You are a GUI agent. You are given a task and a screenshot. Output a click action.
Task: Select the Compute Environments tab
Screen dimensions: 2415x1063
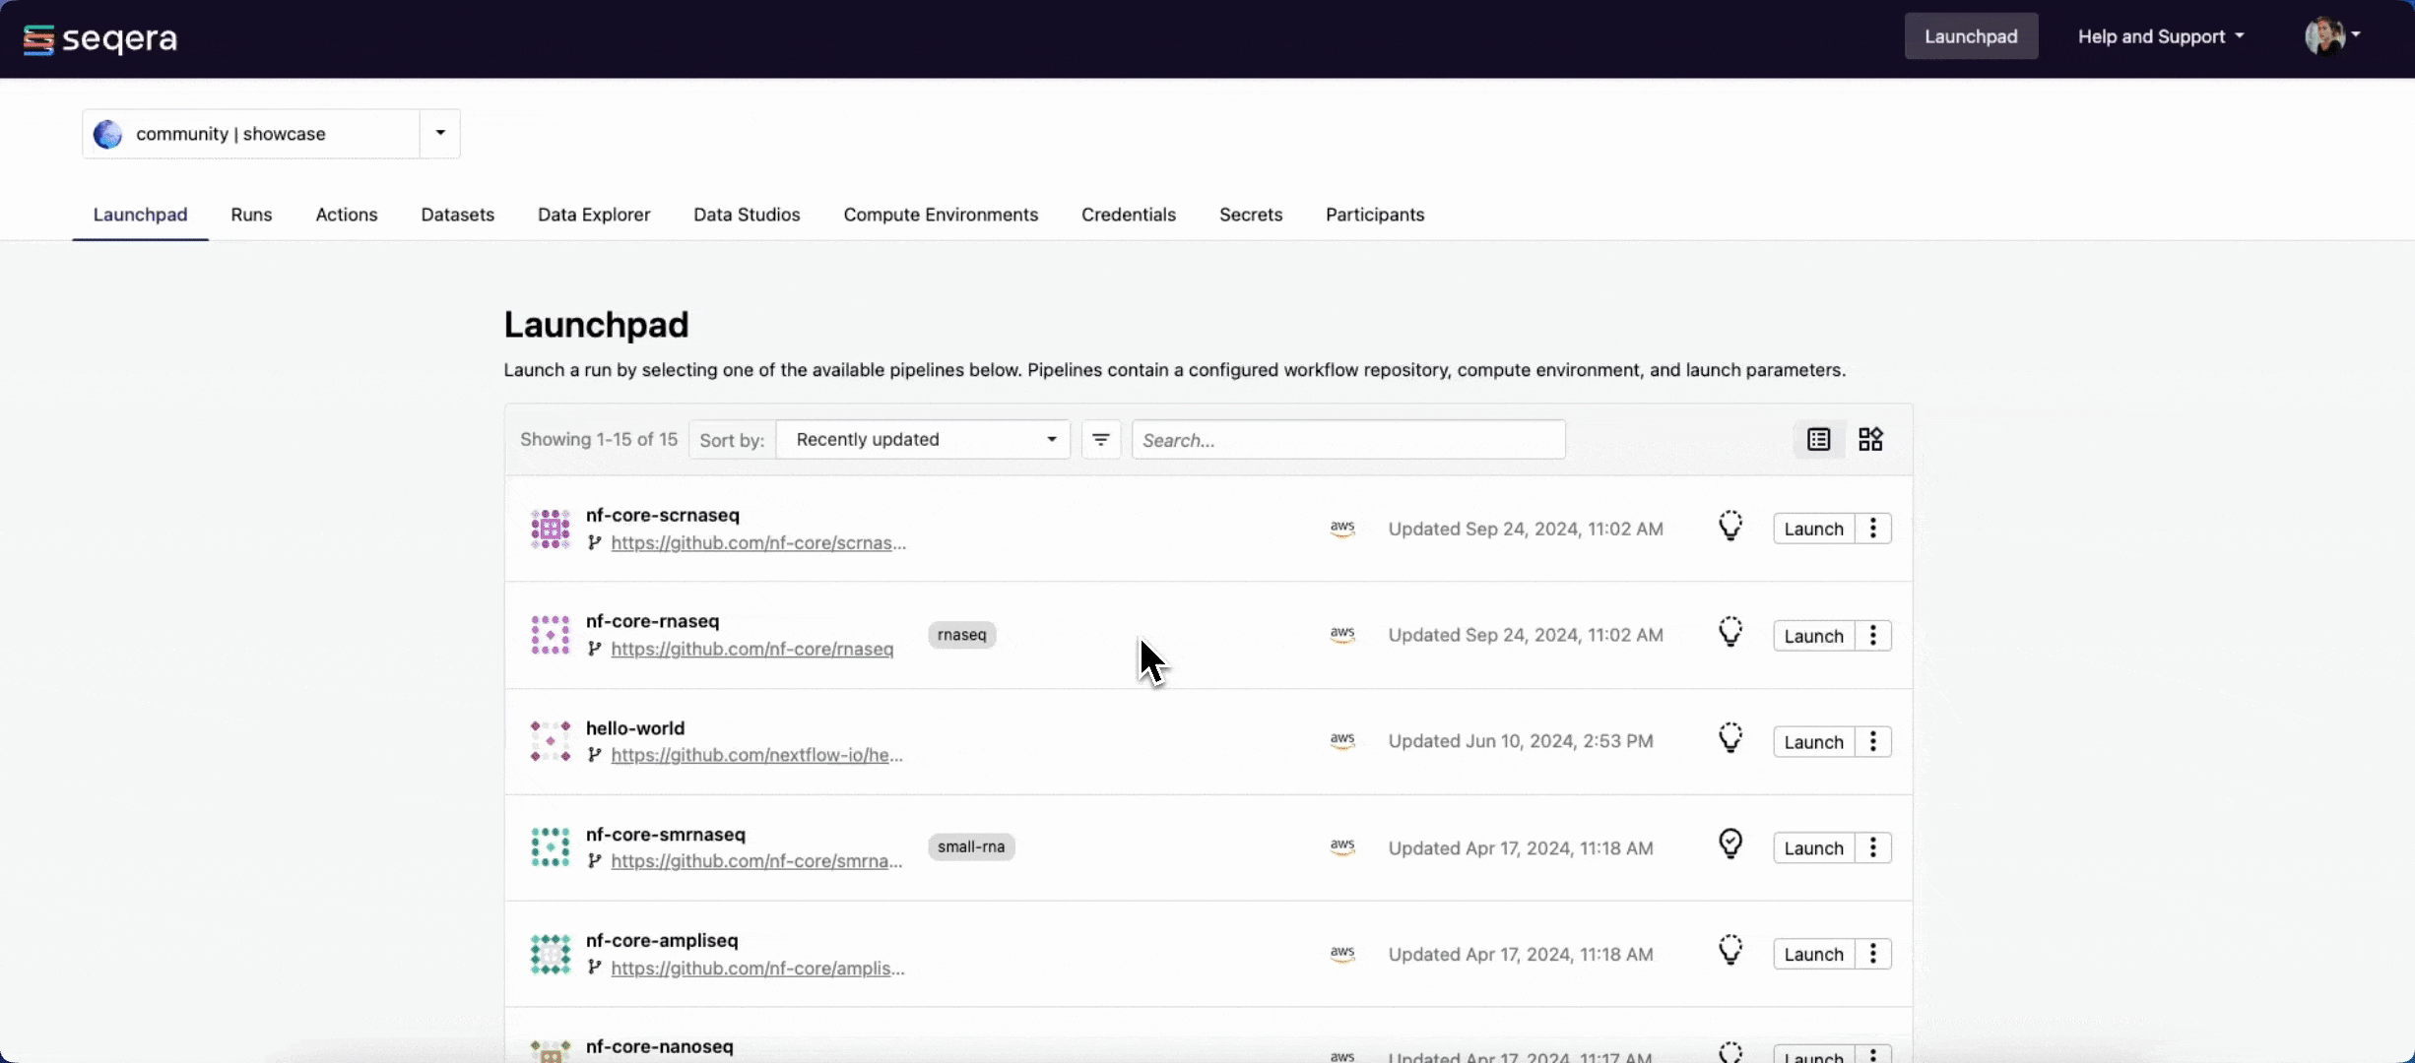click(x=941, y=214)
